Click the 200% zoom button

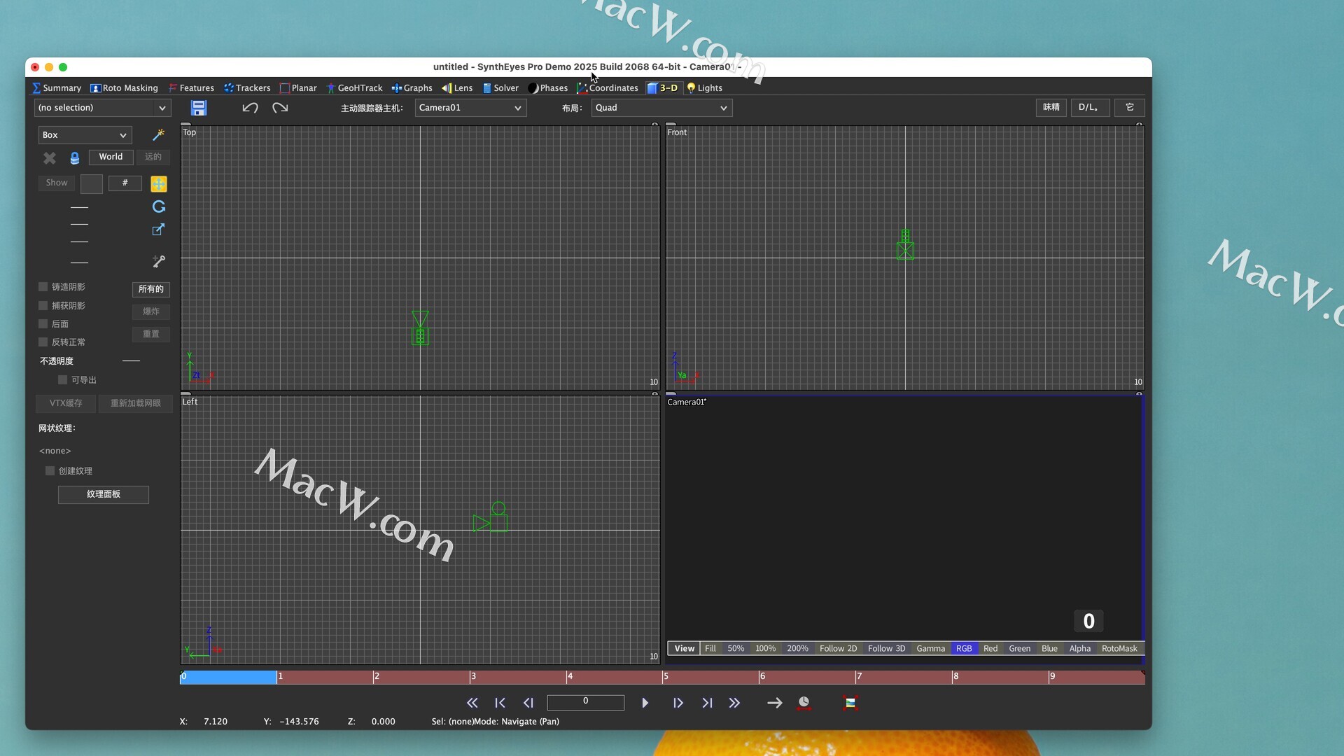[x=797, y=649]
